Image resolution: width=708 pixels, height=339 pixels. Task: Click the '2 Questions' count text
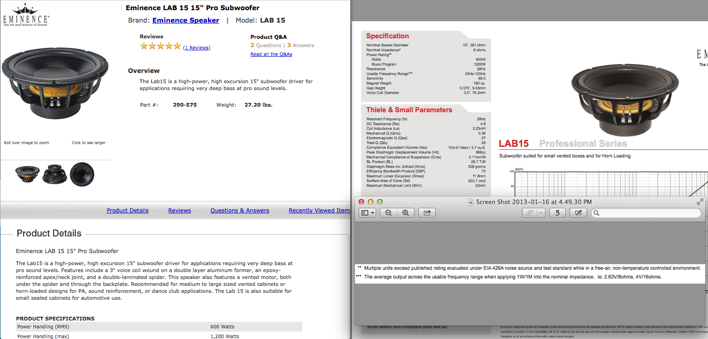point(266,45)
